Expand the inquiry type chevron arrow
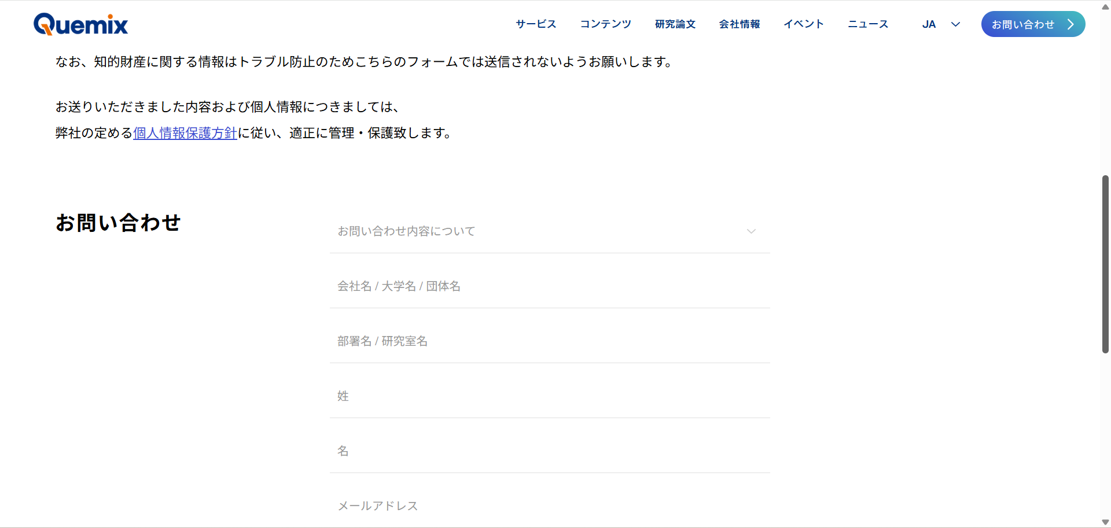 click(x=751, y=231)
